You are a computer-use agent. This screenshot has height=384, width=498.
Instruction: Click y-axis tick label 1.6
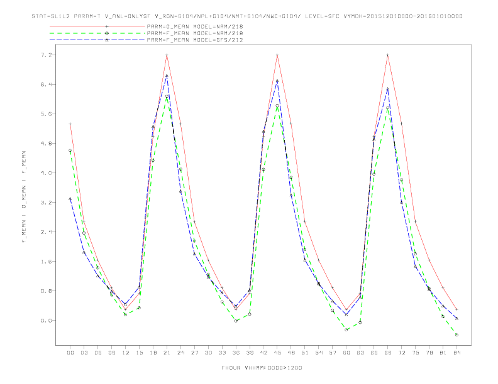point(46,262)
